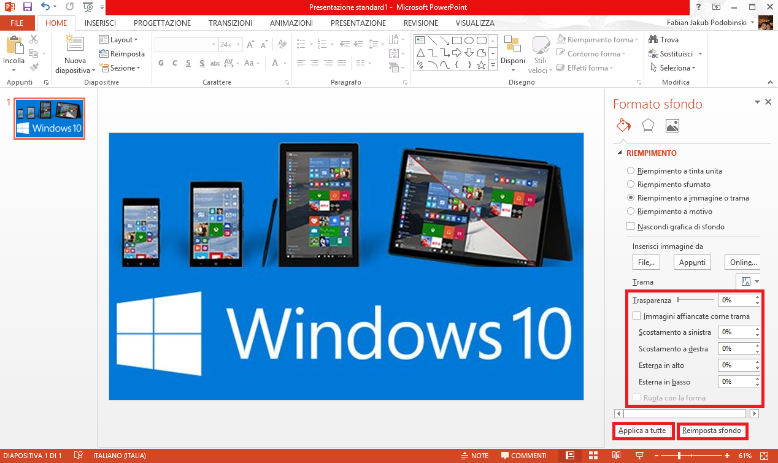Switch to slide sorter view in status bar
The height and width of the screenshot is (463, 778).
pyautogui.click(x=593, y=456)
